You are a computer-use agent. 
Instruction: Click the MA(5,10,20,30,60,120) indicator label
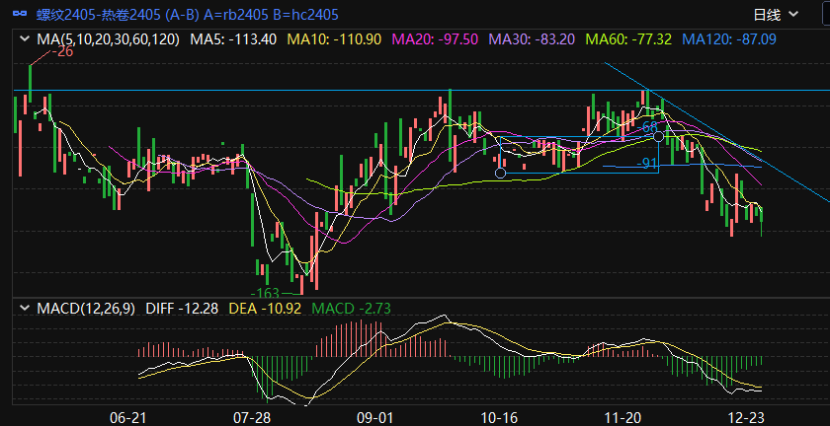click(108, 39)
